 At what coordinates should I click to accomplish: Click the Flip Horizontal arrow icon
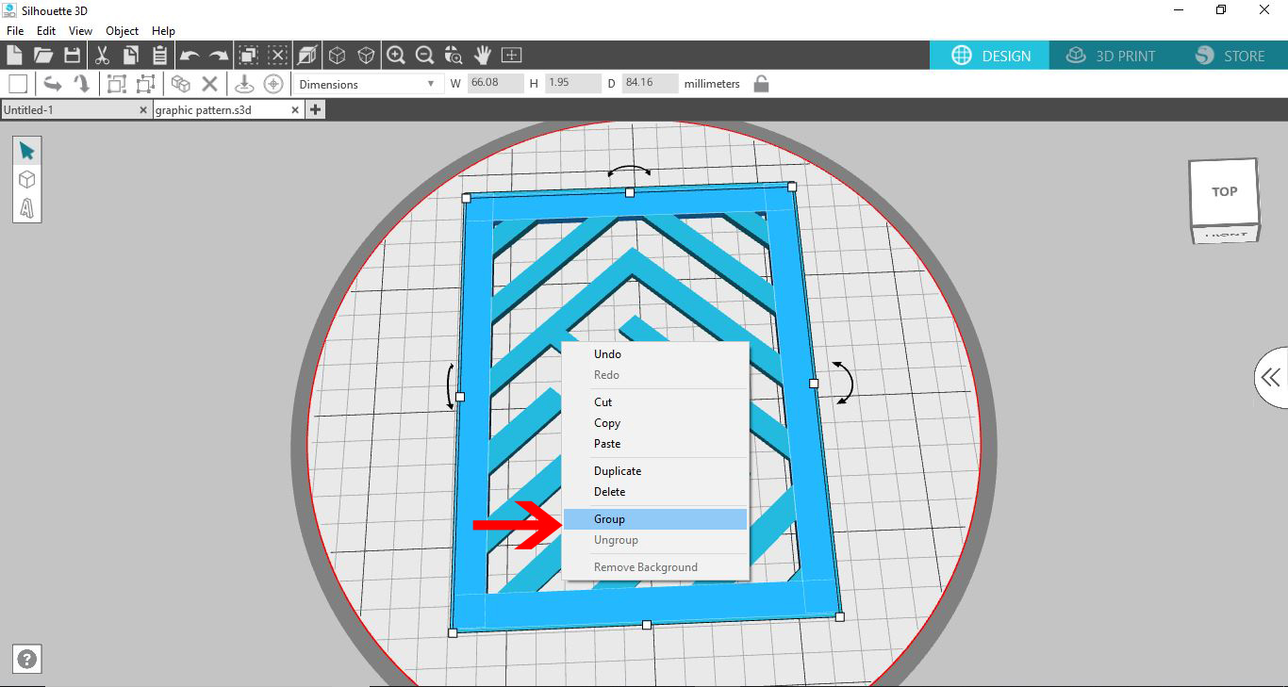[x=53, y=84]
